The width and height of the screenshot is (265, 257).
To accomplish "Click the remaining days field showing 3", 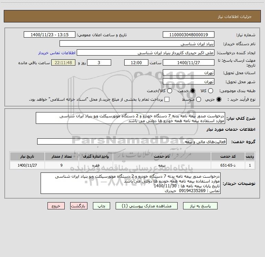I will click(99, 62).
